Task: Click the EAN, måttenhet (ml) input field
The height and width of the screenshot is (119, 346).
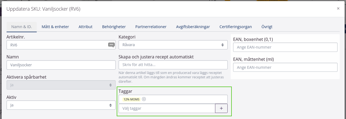Action: coord(285,67)
